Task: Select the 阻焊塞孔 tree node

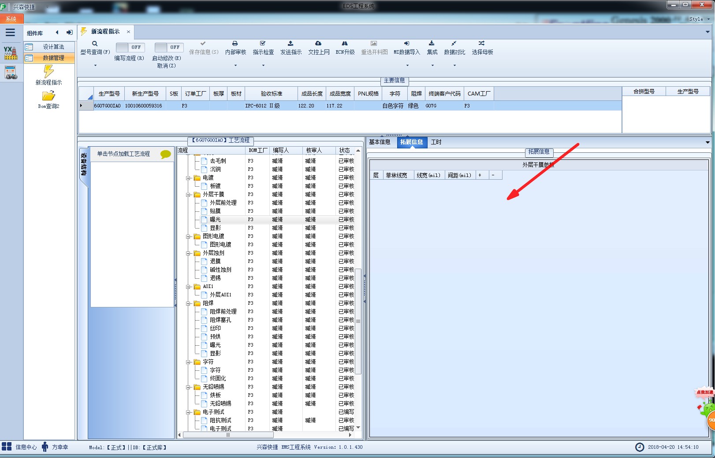Action: [220, 320]
